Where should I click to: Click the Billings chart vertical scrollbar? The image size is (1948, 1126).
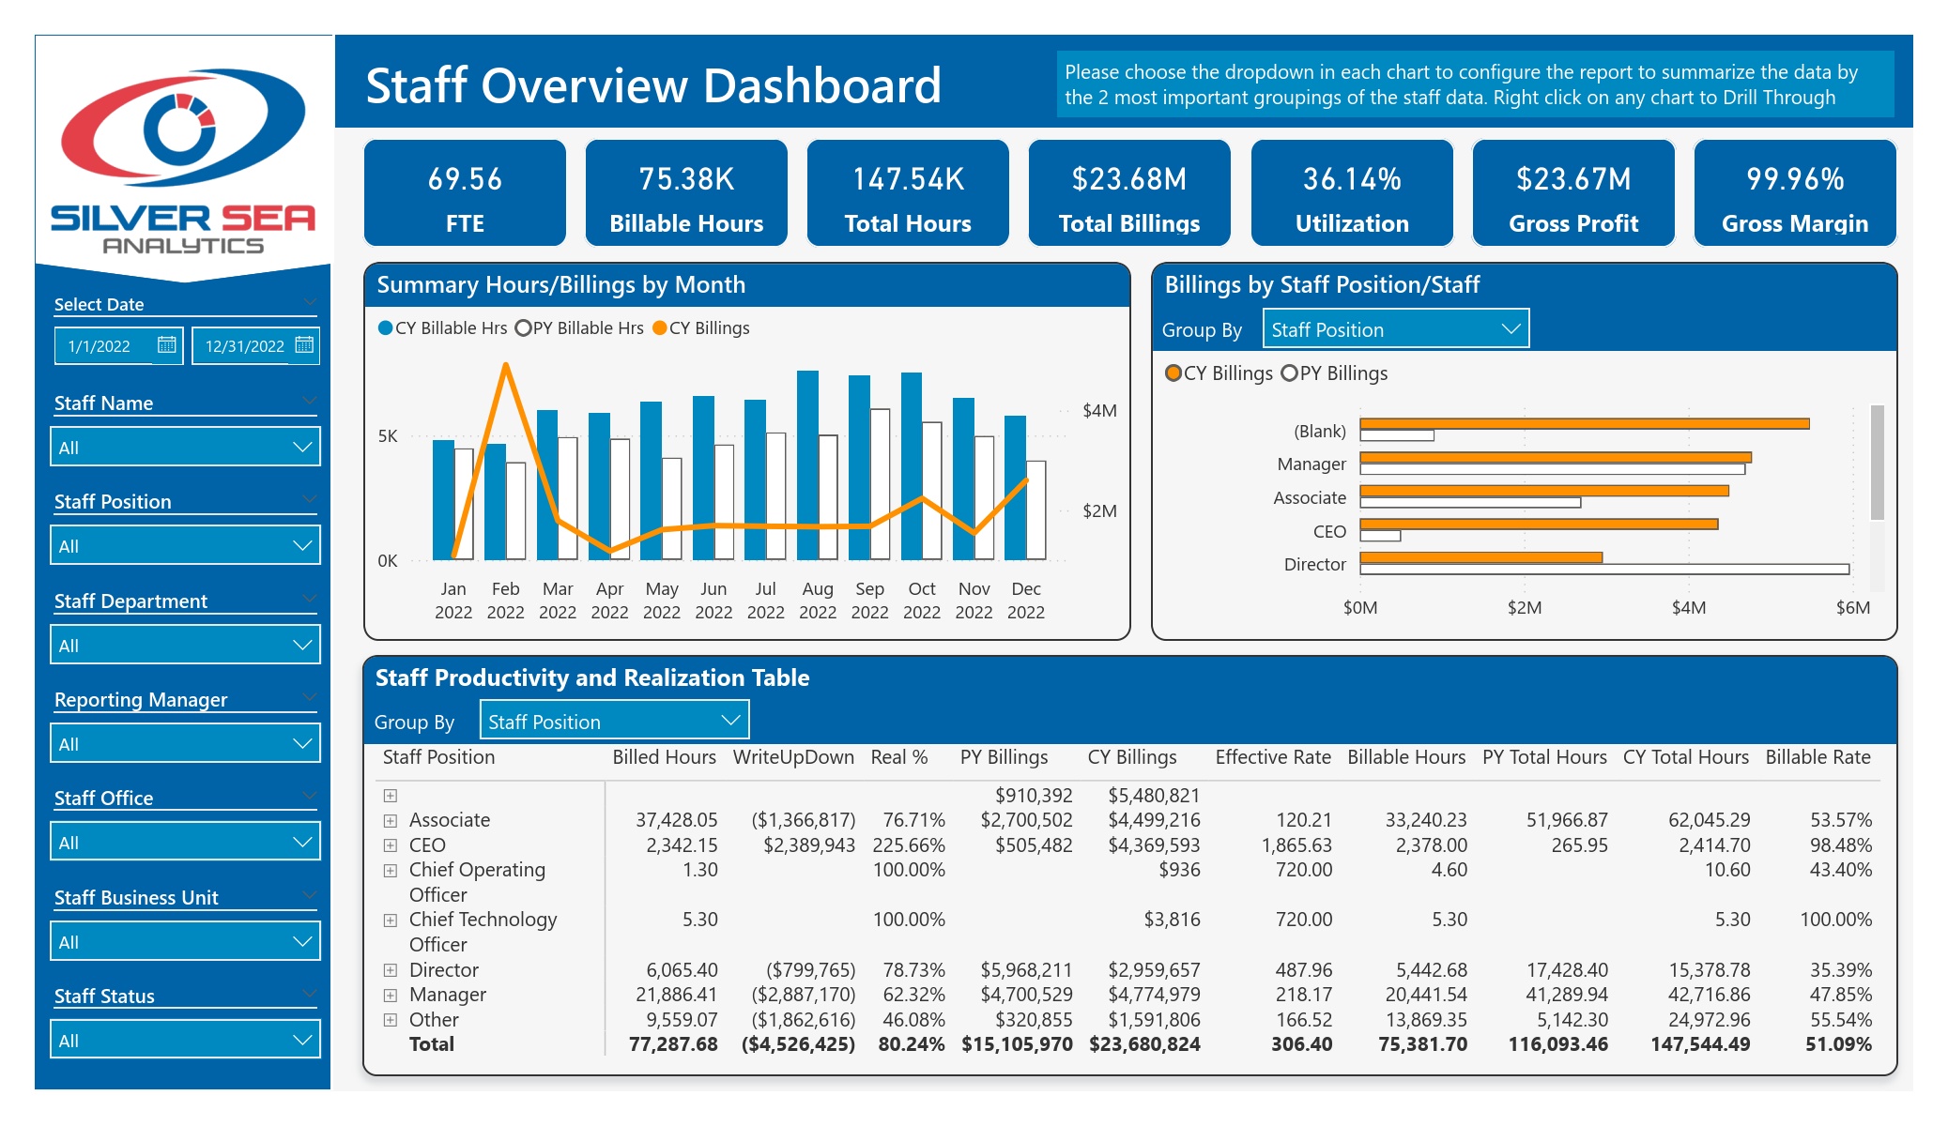(1877, 463)
